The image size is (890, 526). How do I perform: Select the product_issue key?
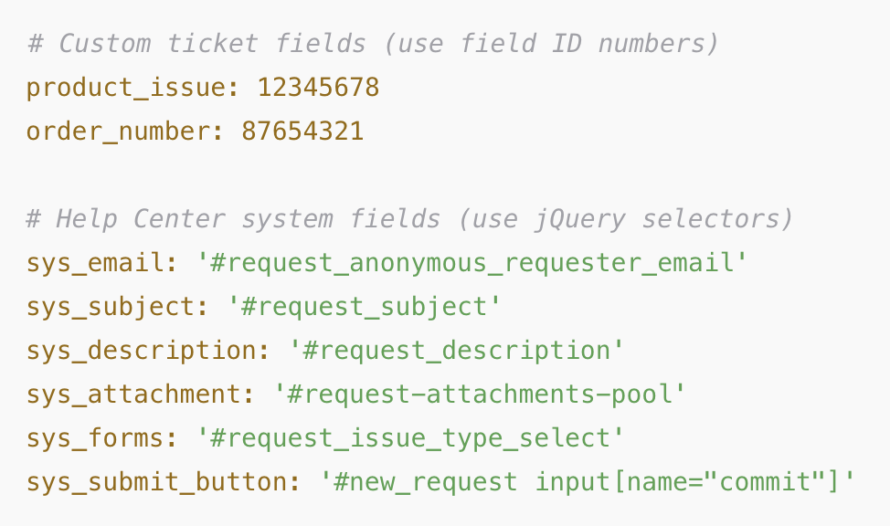[x=126, y=88]
